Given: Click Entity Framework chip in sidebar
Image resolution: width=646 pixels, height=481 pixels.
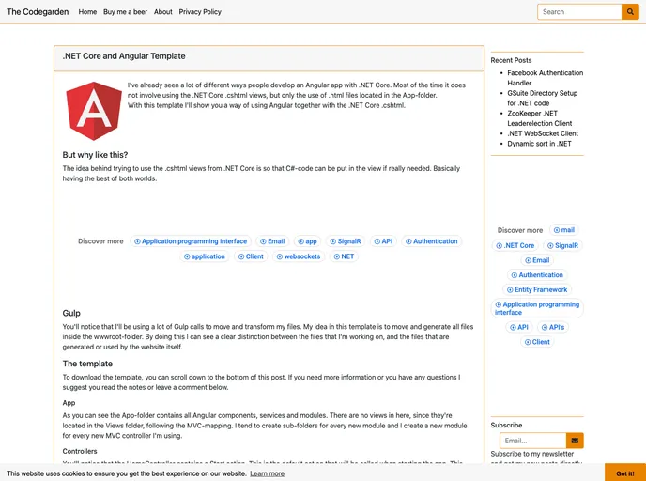Looking at the screenshot, I should pos(537,290).
